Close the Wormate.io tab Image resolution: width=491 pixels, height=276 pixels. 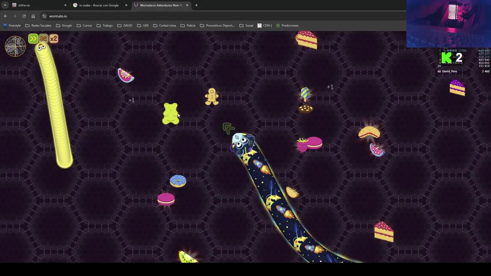tap(187, 5)
